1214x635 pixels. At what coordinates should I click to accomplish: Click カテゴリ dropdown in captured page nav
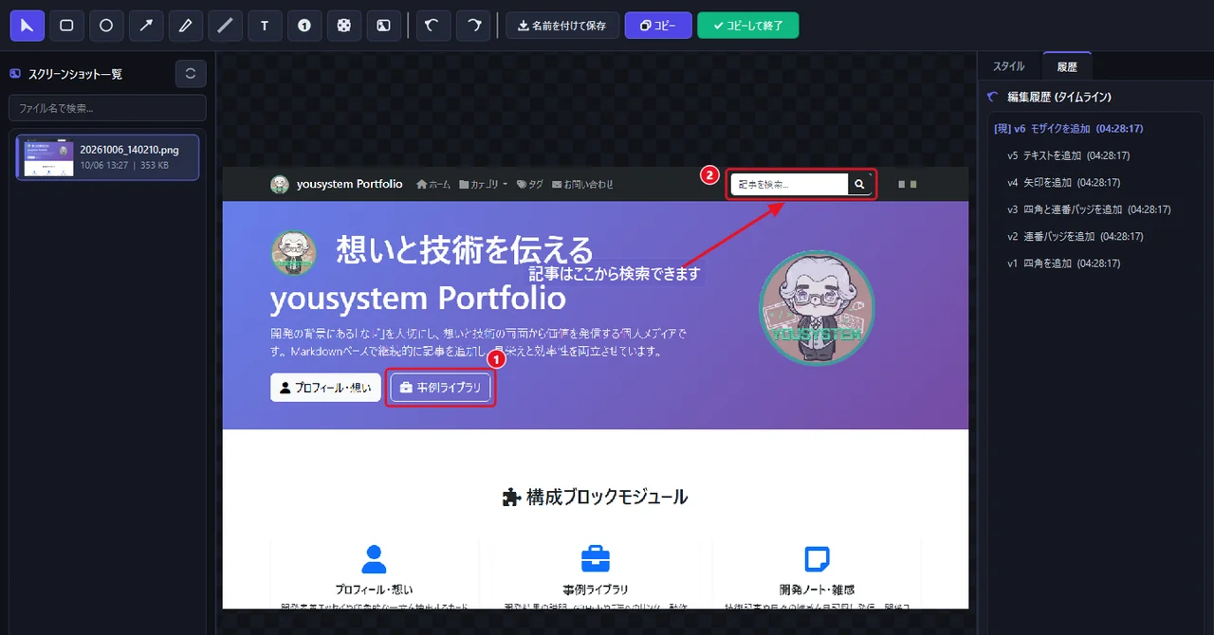coord(484,184)
